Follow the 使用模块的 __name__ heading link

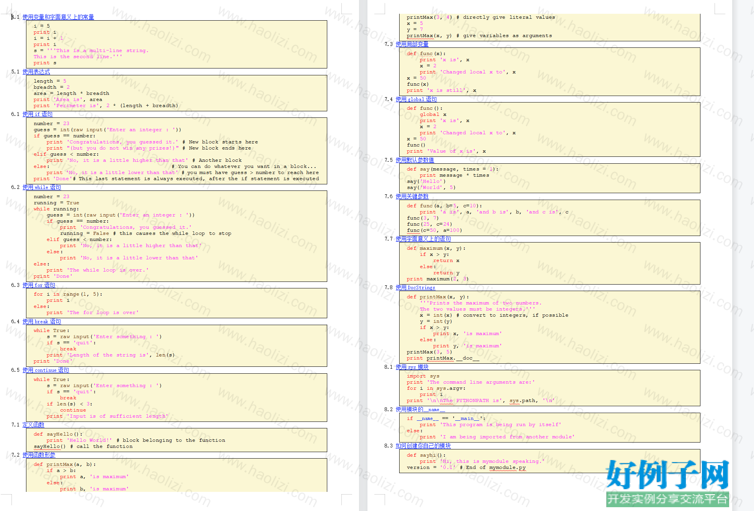click(x=421, y=409)
